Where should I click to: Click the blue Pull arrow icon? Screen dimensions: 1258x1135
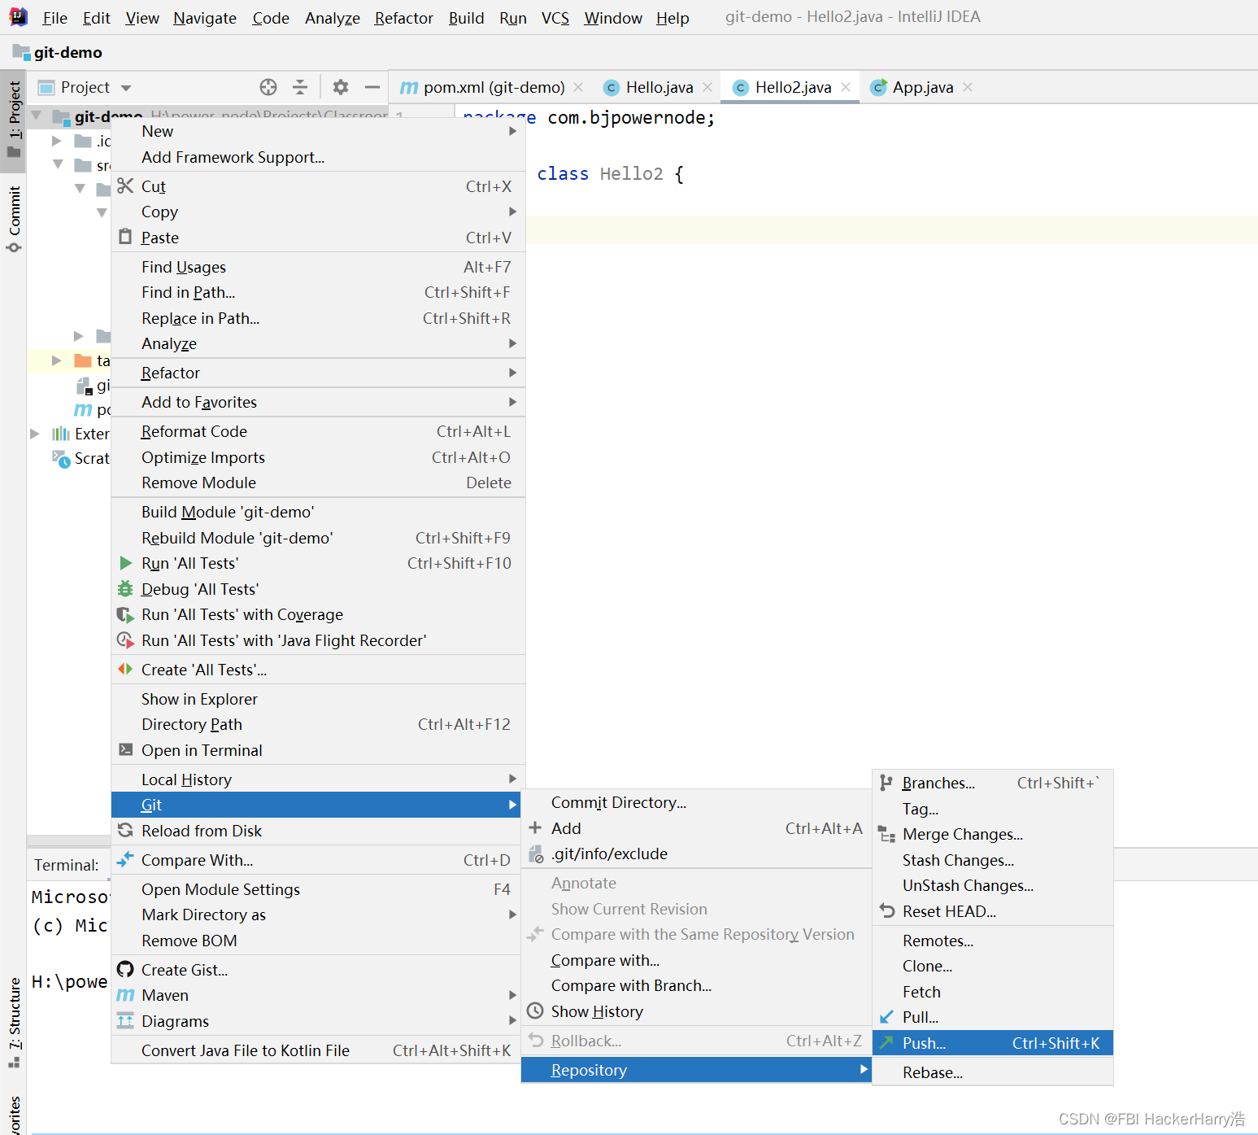[886, 1017]
